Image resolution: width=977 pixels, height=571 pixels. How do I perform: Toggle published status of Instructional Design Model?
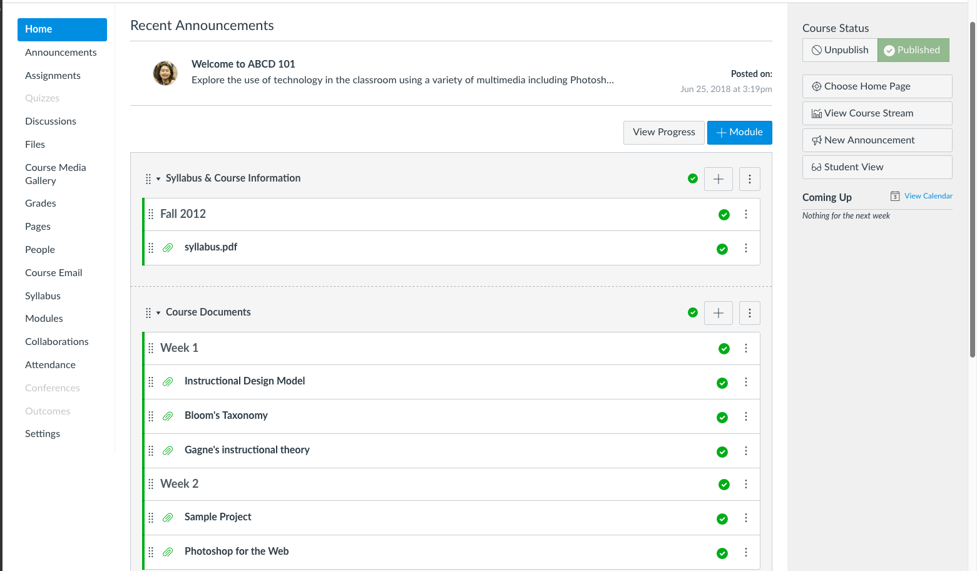[x=722, y=383]
